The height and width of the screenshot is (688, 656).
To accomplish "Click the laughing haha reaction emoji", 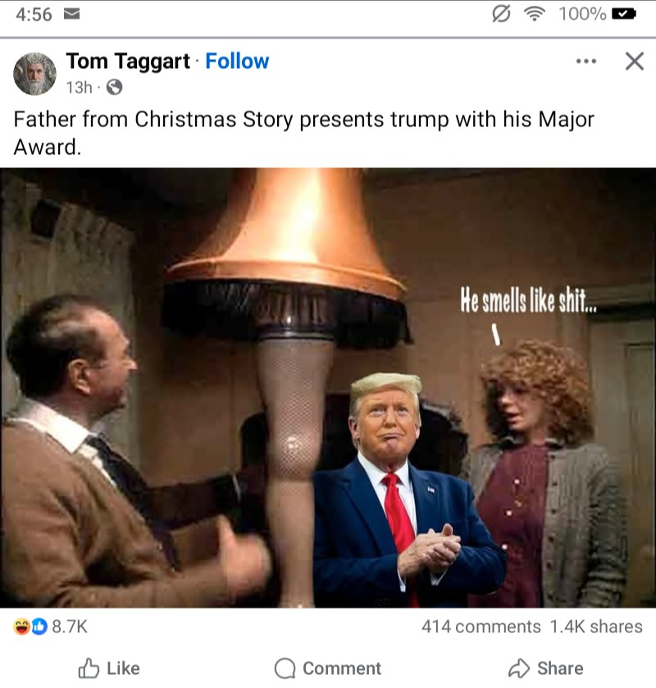I will [x=21, y=626].
